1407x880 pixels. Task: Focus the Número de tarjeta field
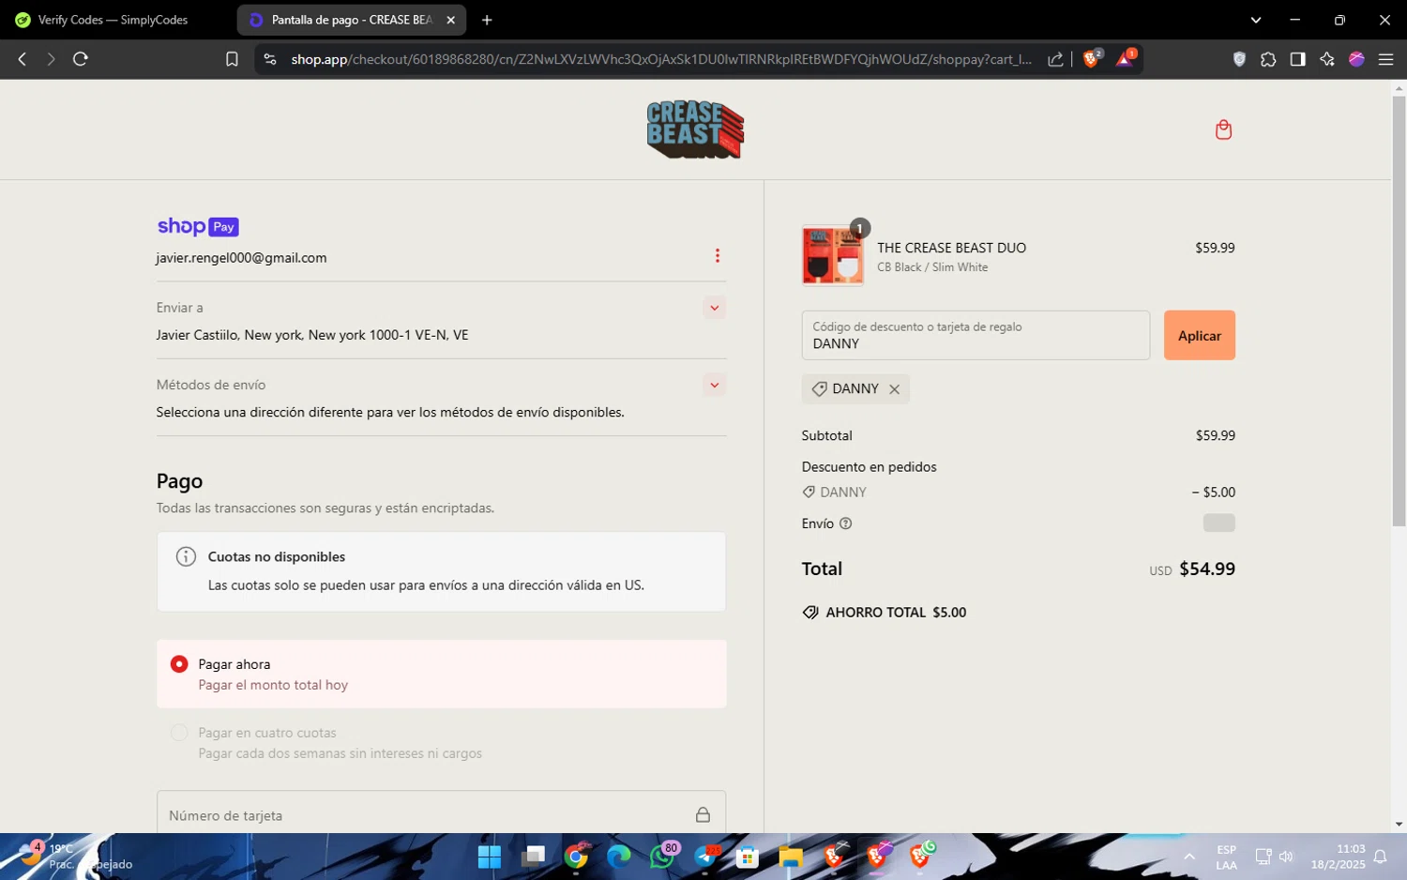[x=441, y=814]
